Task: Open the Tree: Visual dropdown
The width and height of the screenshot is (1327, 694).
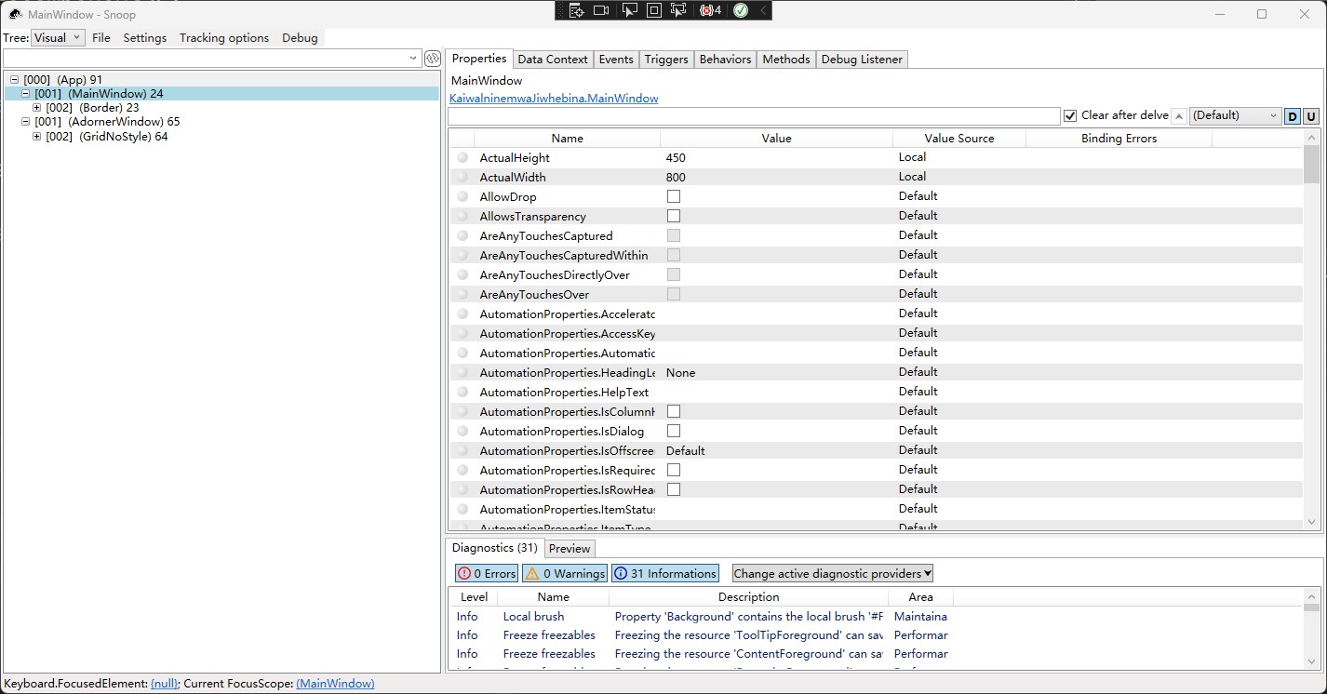Action: 58,37
